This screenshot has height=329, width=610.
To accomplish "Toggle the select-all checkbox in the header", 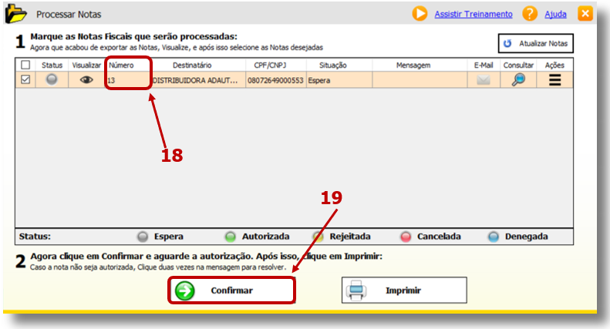I will (25, 65).
